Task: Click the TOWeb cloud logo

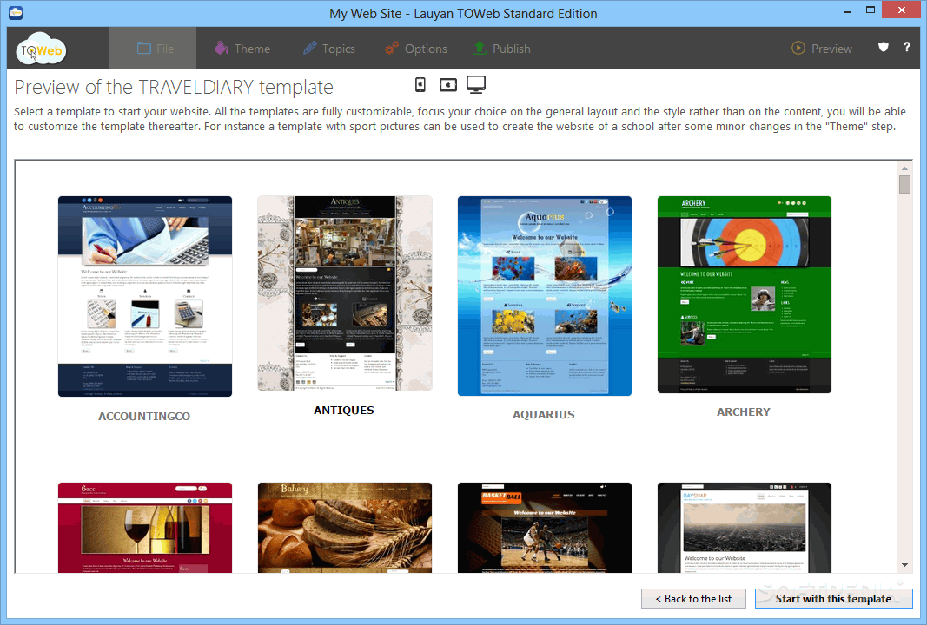Action: click(x=42, y=49)
